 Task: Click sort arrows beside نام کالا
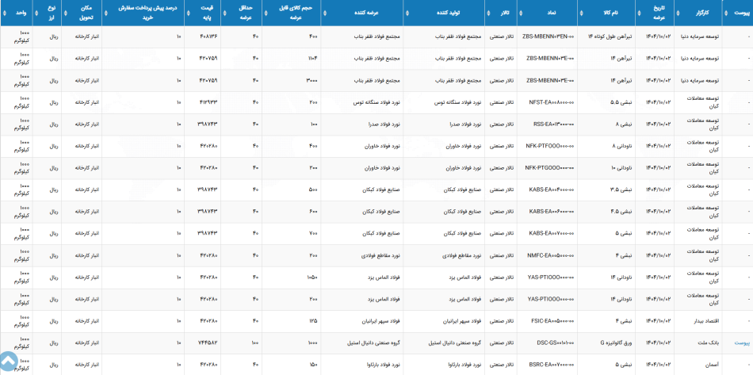583,14
